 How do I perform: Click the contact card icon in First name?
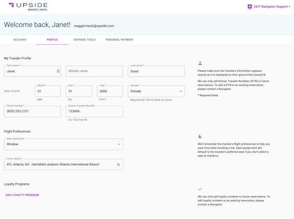click(x=58, y=71)
